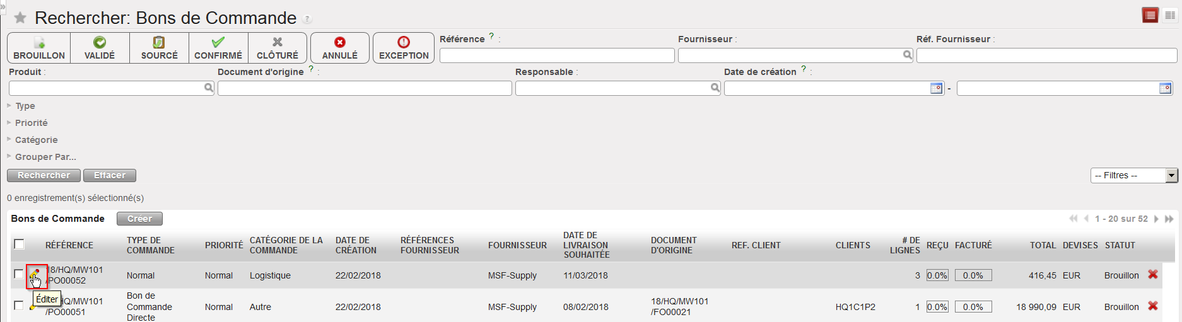Open the Produit search magnifier
The image size is (1182, 322).
tap(209, 88)
